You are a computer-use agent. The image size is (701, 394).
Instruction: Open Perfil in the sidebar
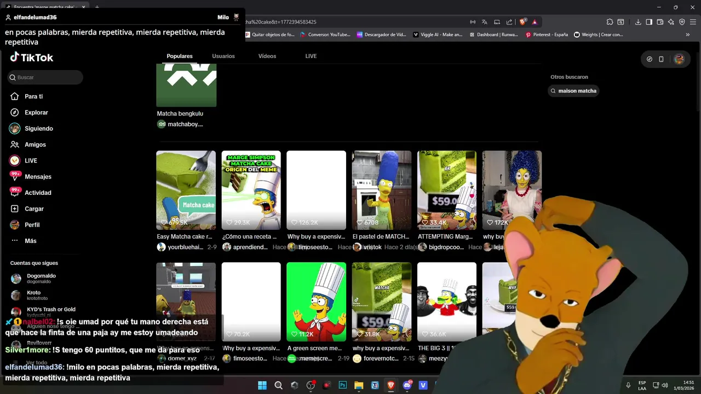pyautogui.click(x=25, y=225)
